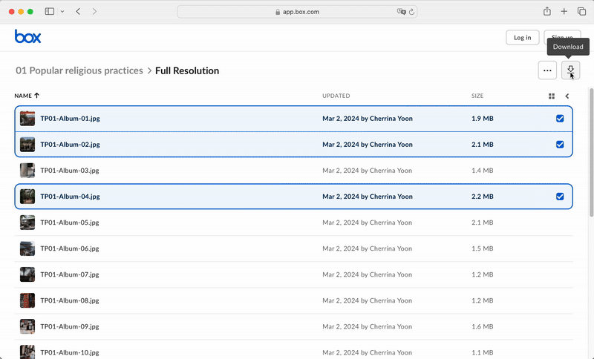Click the Log in button

522,38
